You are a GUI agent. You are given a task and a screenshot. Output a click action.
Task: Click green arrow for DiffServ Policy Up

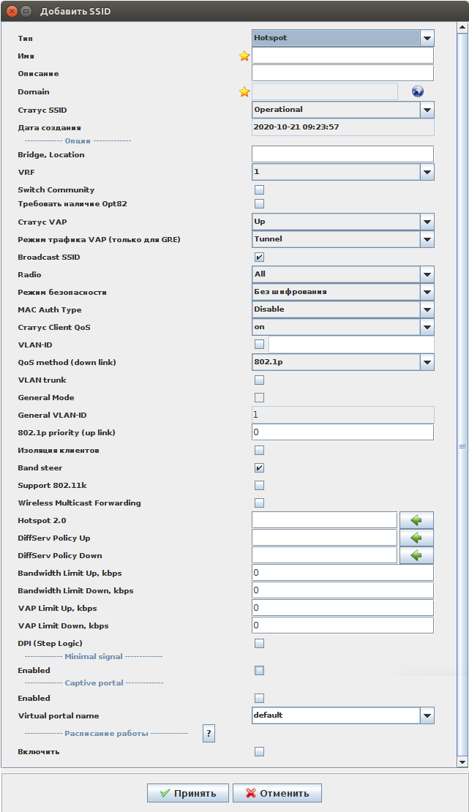416,538
